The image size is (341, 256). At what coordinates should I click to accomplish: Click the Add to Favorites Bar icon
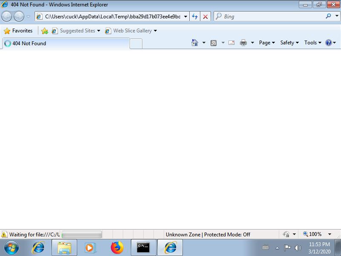[x=45, y=31]
